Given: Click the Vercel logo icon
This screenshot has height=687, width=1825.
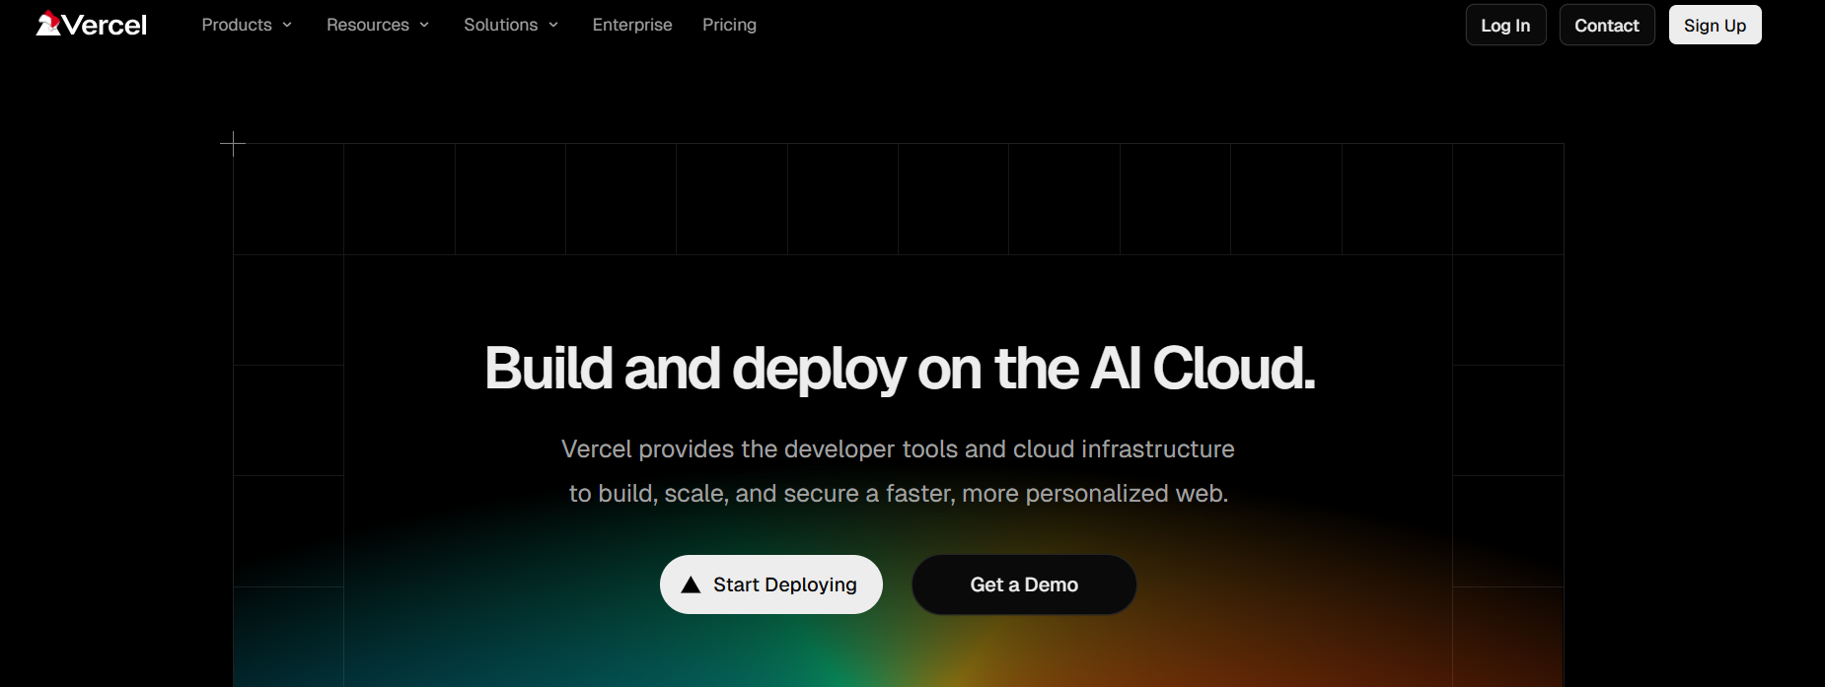Looking at the screenshot, I should coord(48,23).
